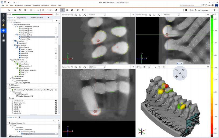Toggle checkbox for Annotation 1
The height and width of the screenshot is (138, 219).
tap(56, 43)
